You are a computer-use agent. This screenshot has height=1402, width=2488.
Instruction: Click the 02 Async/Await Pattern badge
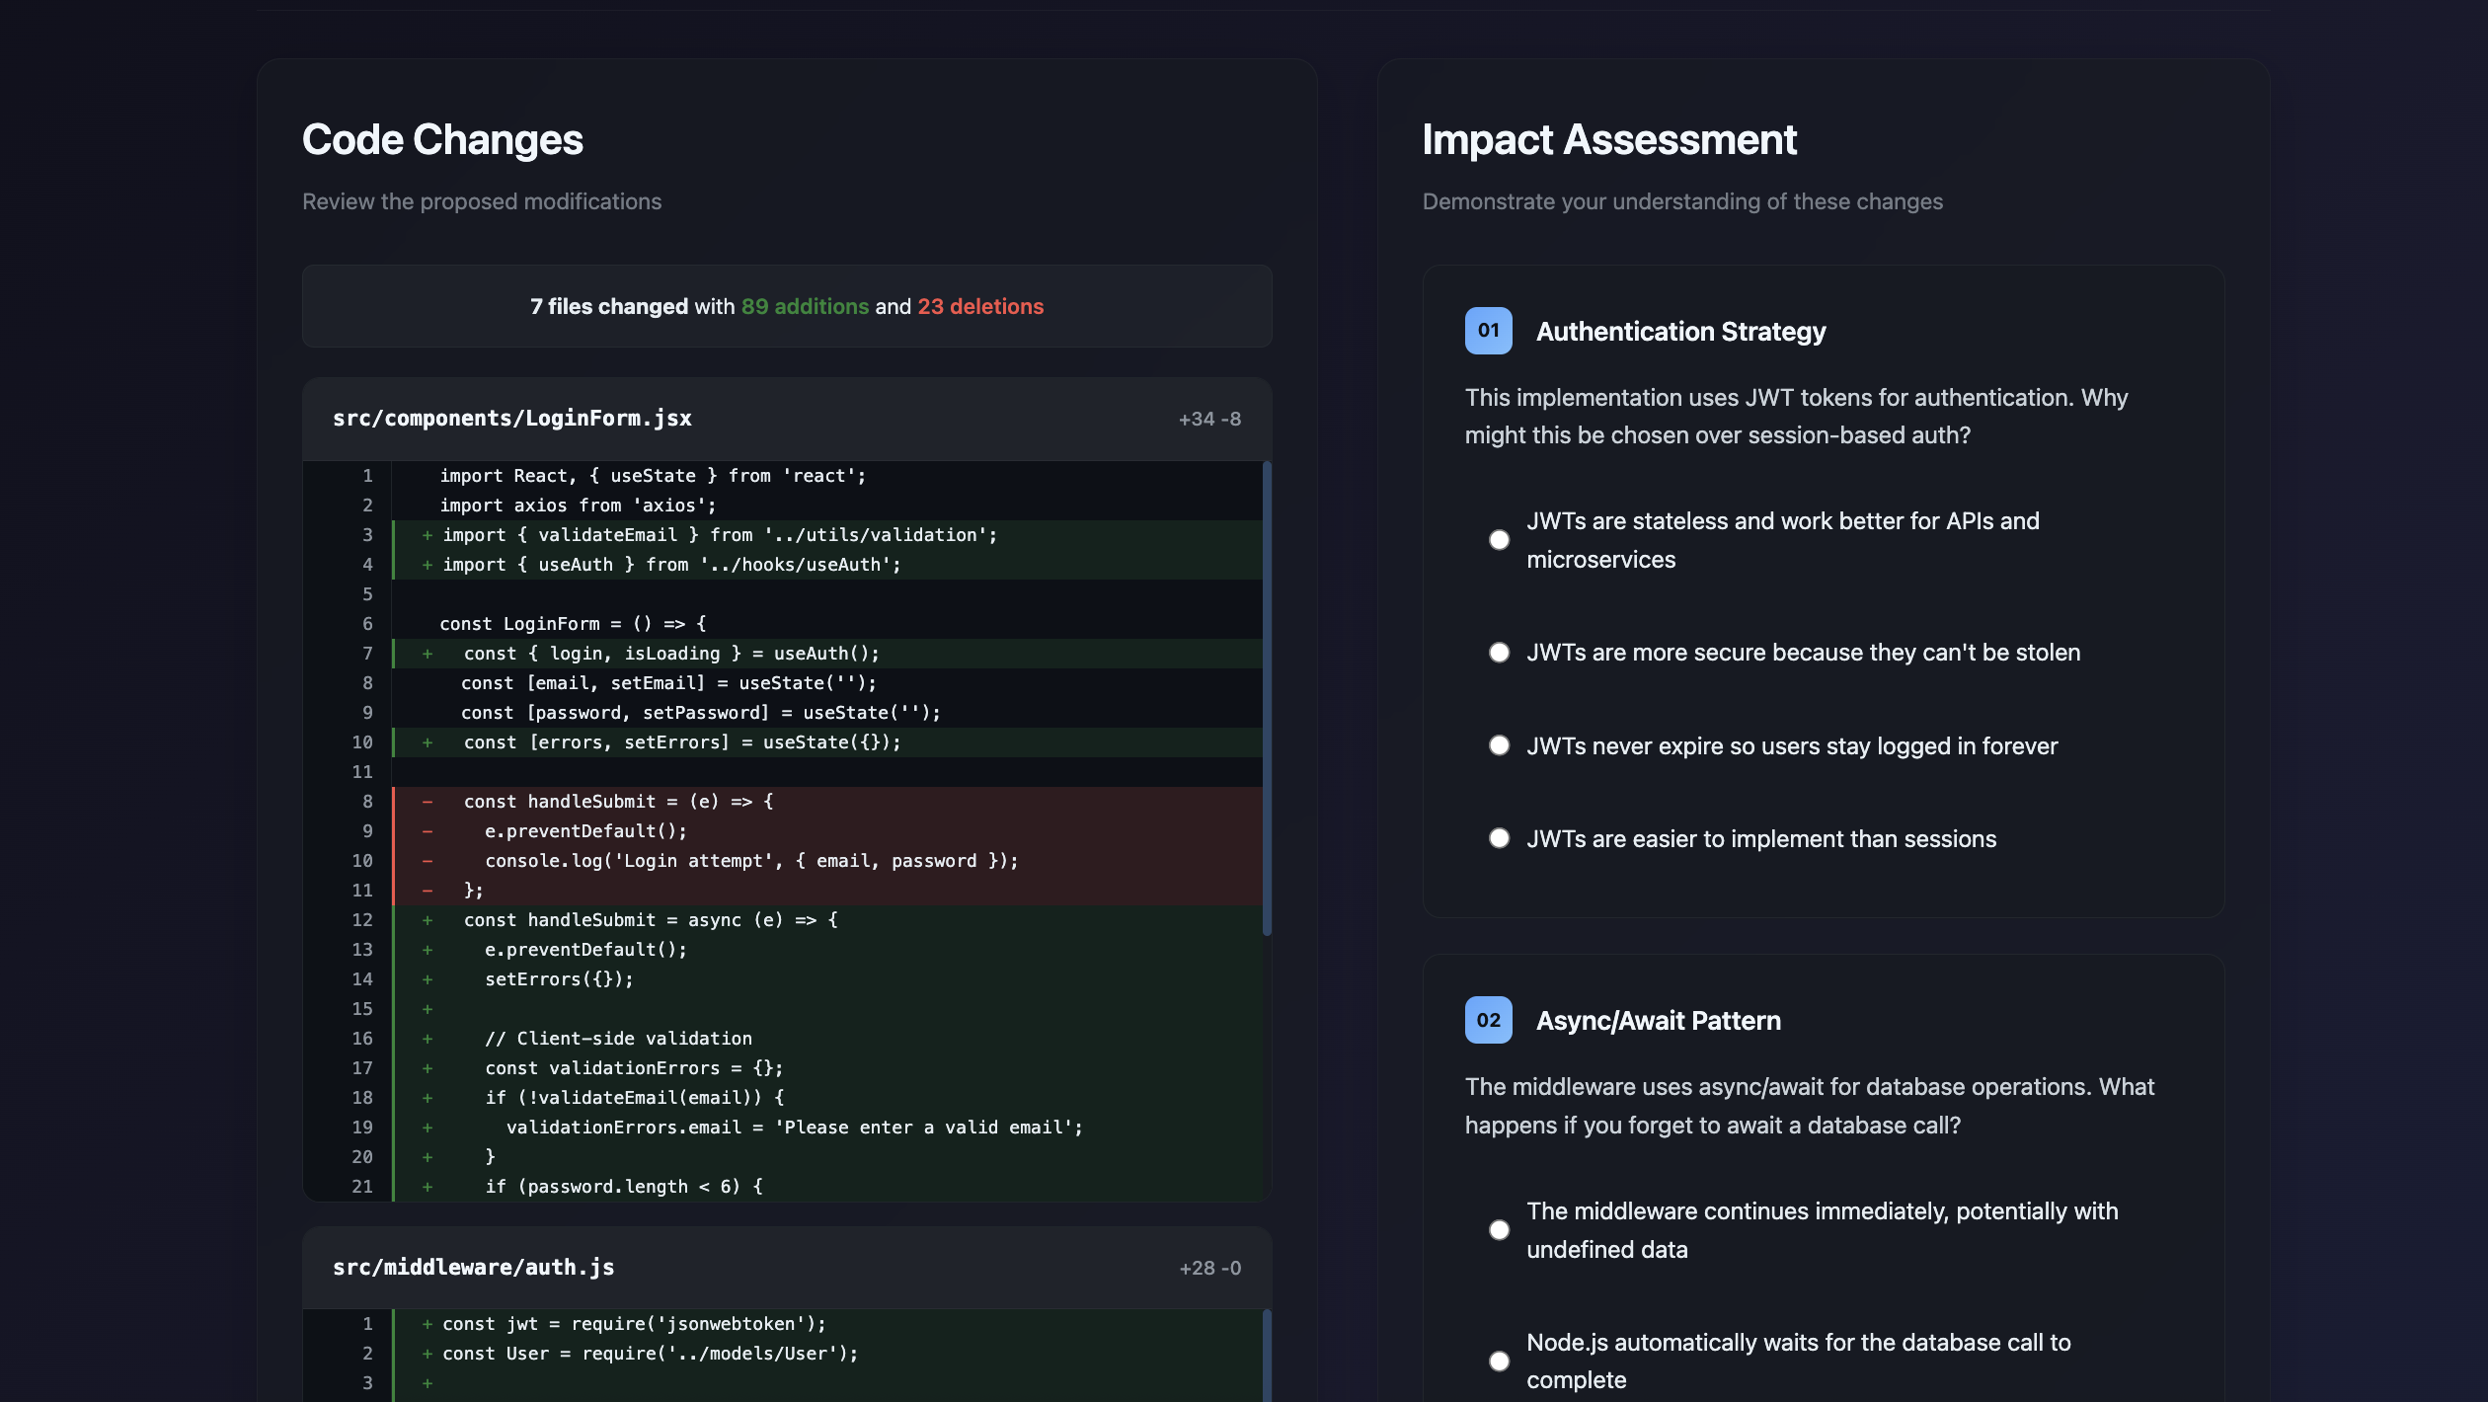point(1489,1020)
